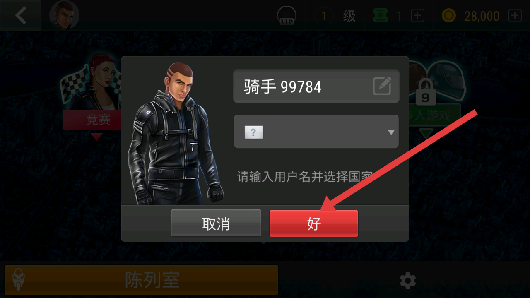Open settings via the gear icon

(407, 281)
